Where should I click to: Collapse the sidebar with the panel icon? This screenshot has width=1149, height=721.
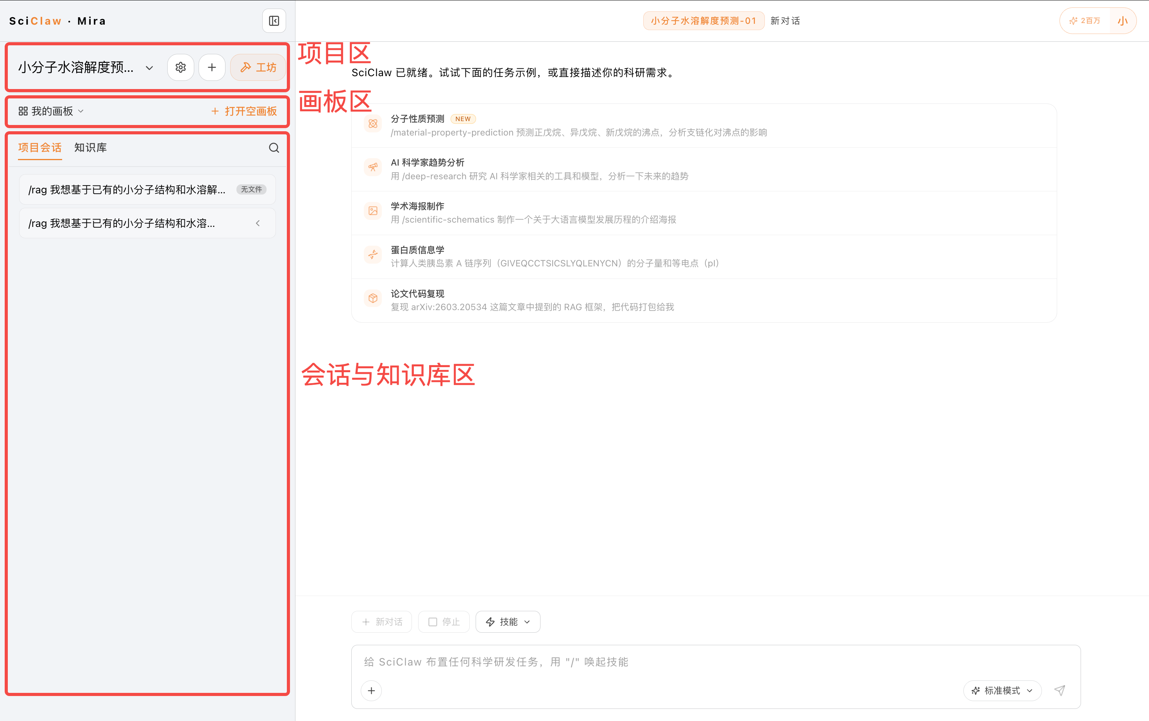coord(274,21)
